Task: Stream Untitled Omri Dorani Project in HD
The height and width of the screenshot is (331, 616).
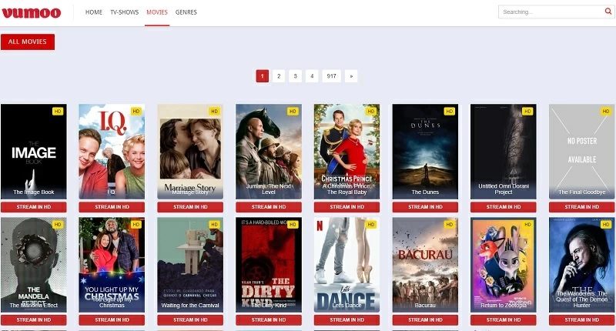Action: pyautogui.click(x=504, y=207)
